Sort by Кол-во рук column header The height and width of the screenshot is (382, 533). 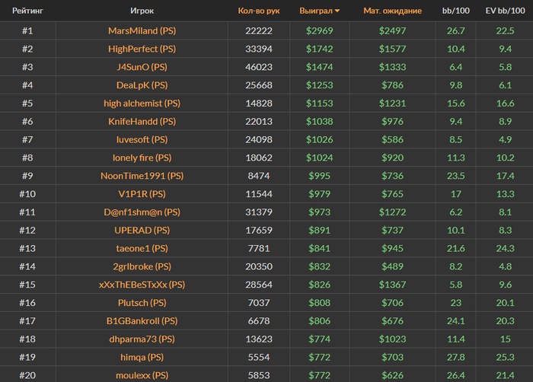tap(258, 11)
